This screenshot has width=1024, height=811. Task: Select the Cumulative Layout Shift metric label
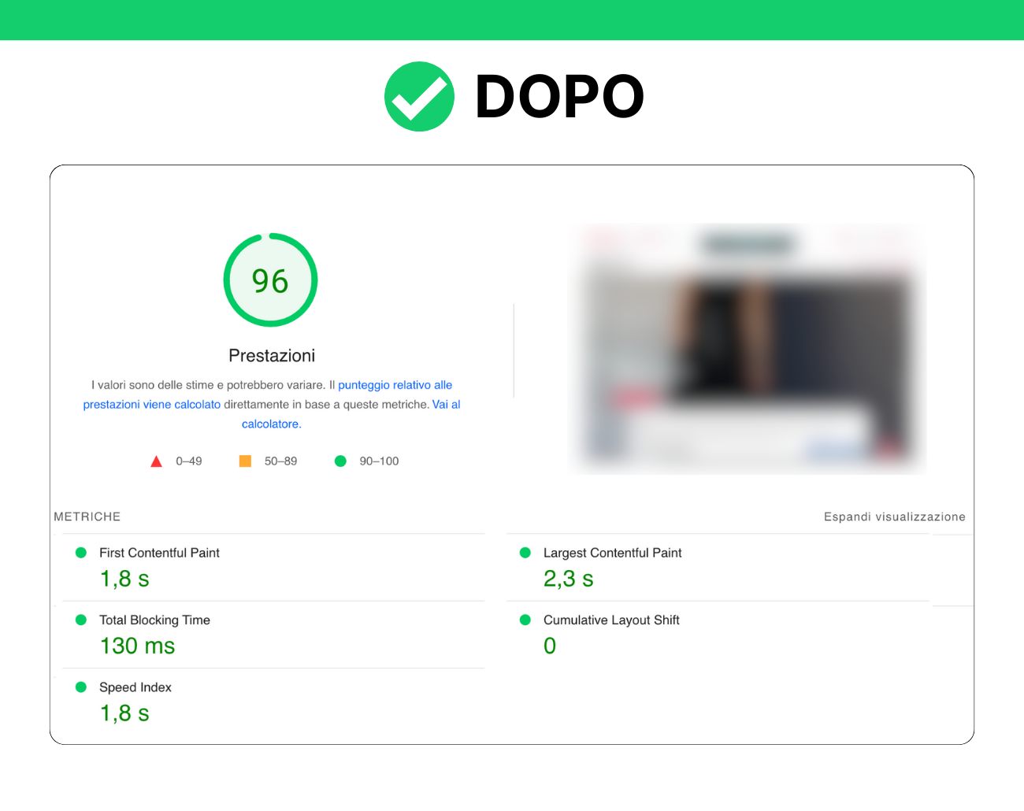(611, 620)
